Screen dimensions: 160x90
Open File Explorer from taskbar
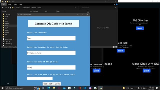pos(54,88)
